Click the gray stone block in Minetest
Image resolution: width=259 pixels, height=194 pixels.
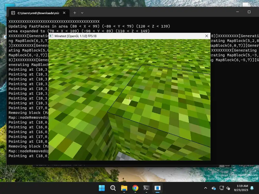[x=124, y=156]
